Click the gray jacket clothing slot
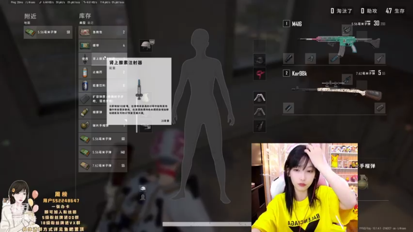Viewport: 413px width, 232px height. point(260,112)
